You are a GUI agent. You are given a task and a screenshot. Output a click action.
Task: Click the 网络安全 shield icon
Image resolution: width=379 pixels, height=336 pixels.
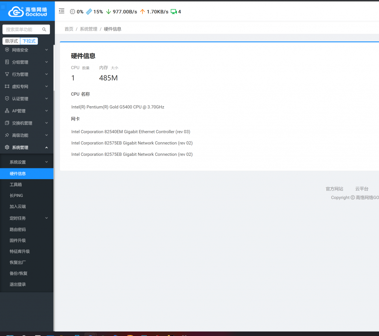[7, 50]
